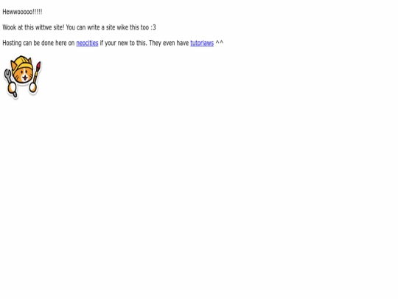Click the construction cat mascot image
The image size is (398, 299).
tap(22, 77)
